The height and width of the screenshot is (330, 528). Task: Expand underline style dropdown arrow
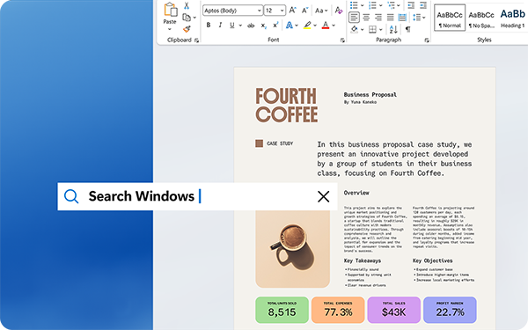coord(240,26)
